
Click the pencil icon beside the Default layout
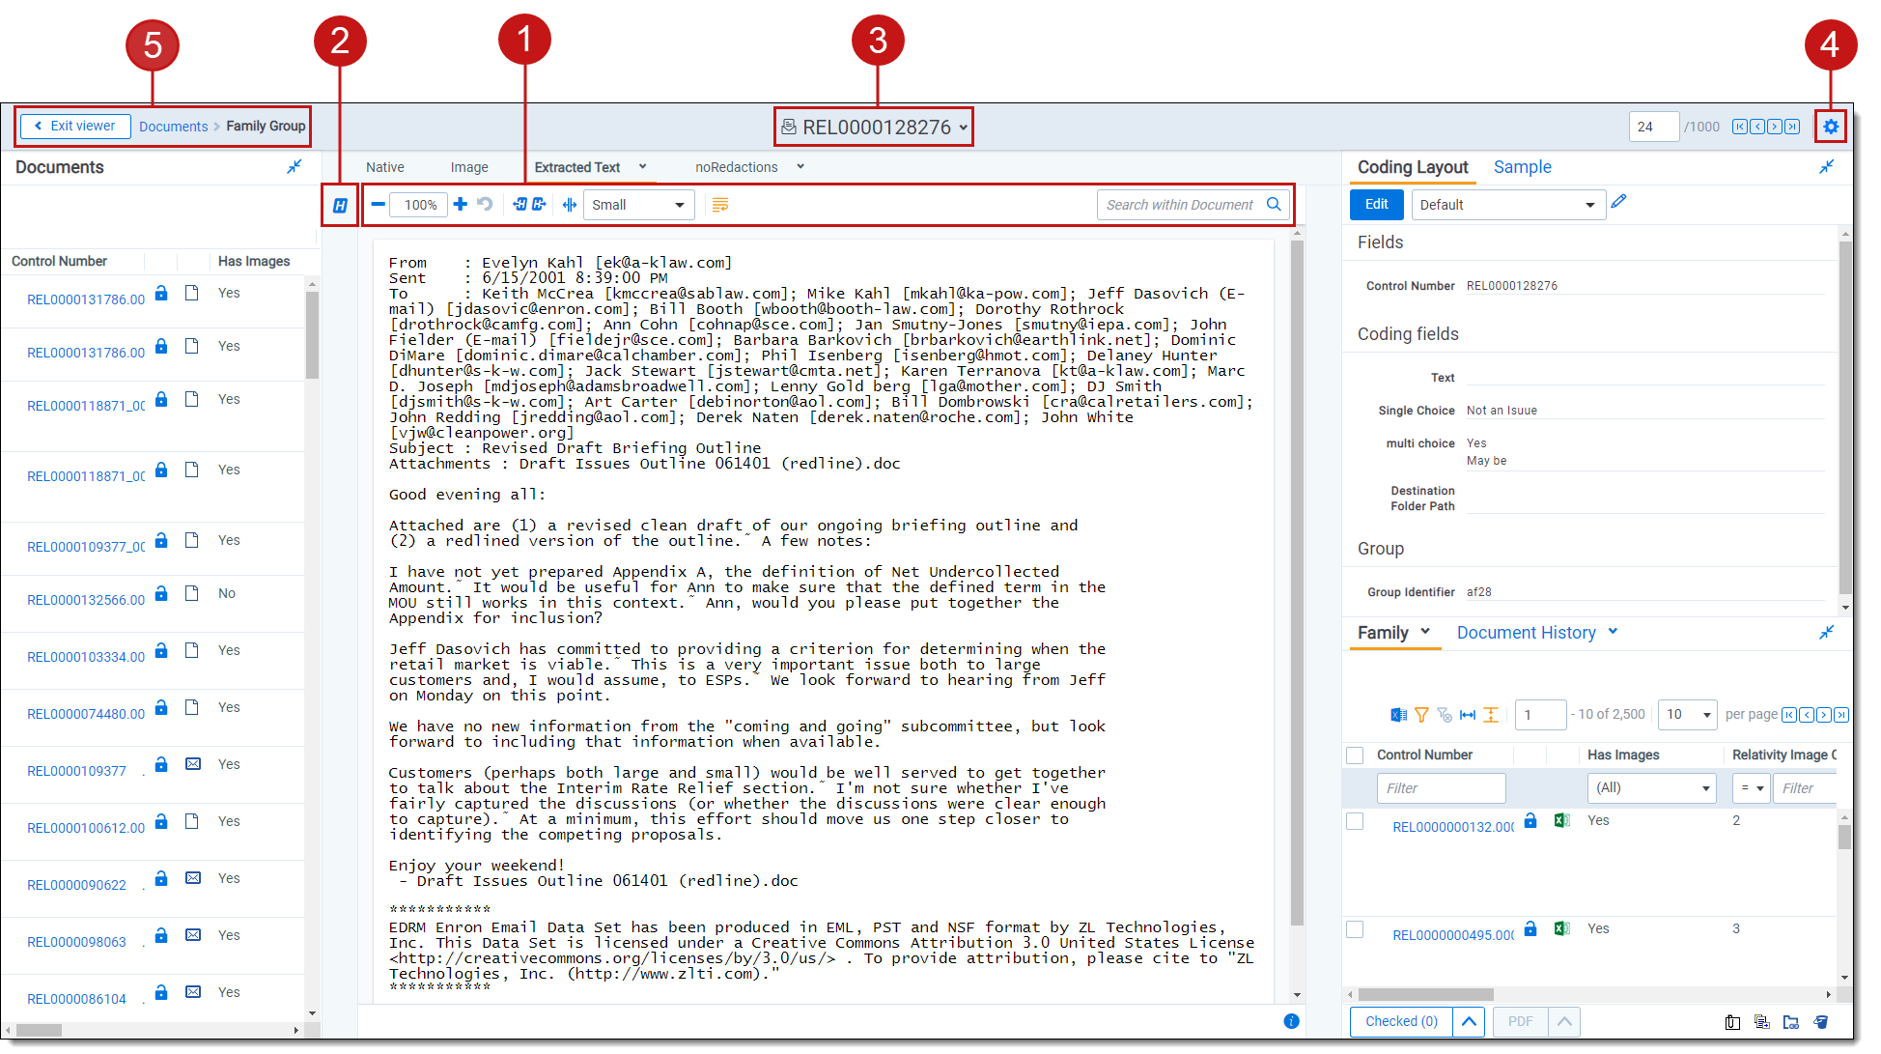pos(1619,202)
